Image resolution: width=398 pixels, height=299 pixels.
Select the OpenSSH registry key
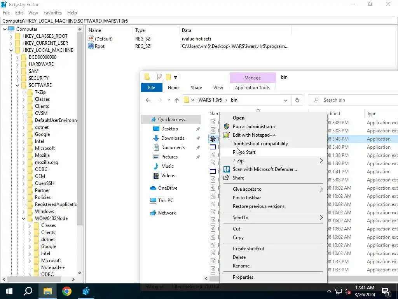click(x=45, y=183)
